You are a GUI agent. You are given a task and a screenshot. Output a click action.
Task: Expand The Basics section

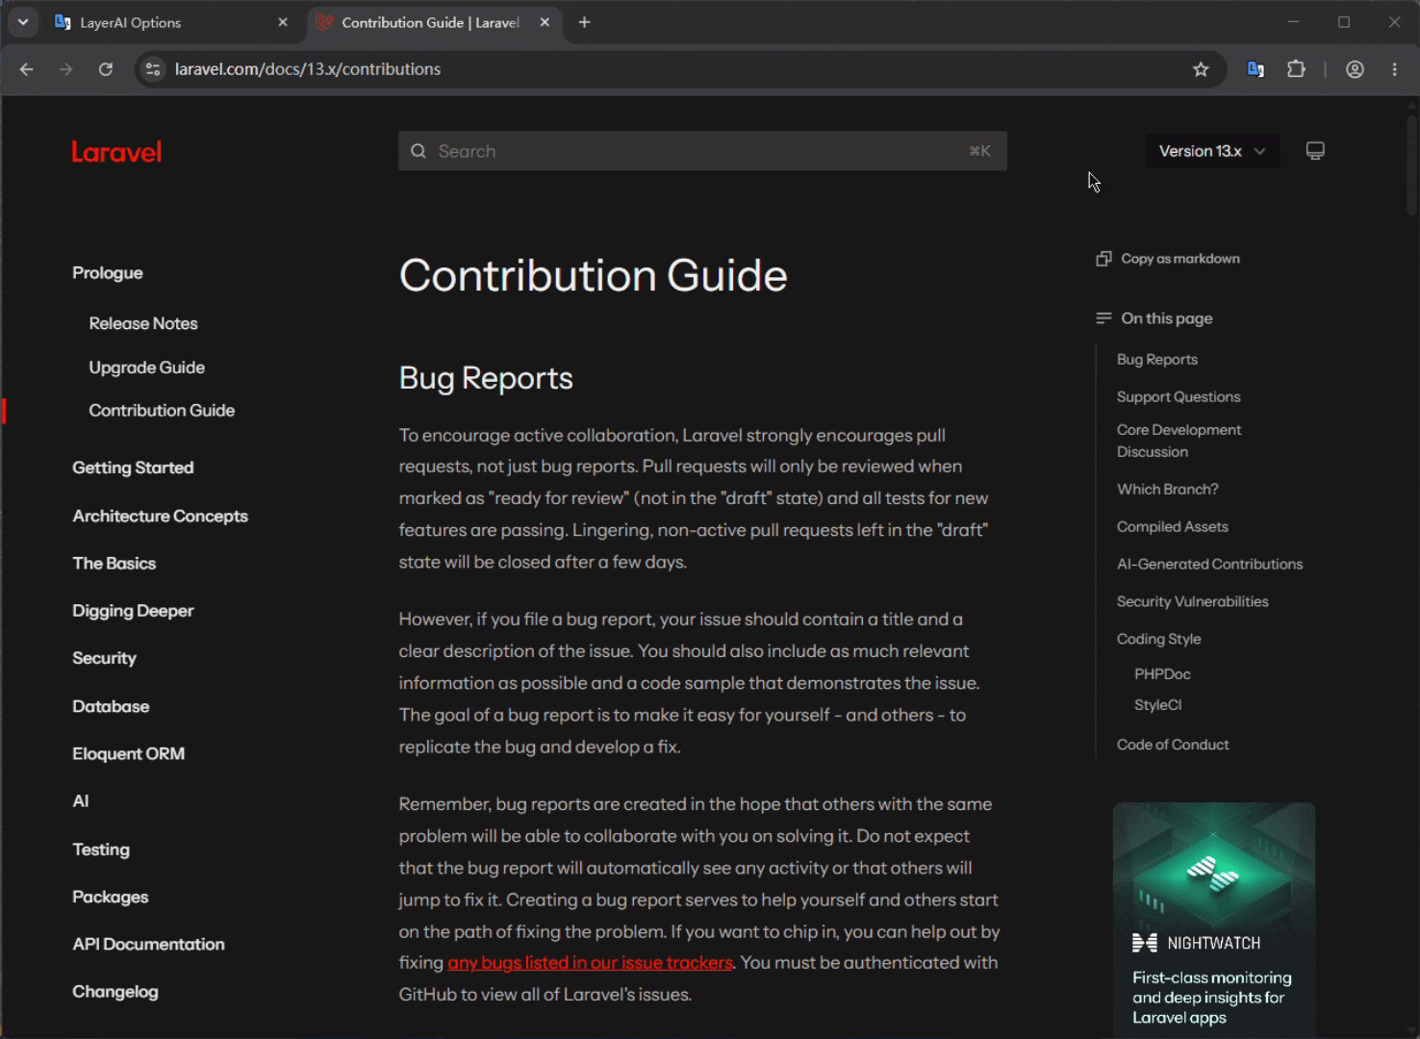(x=114, y=564)
